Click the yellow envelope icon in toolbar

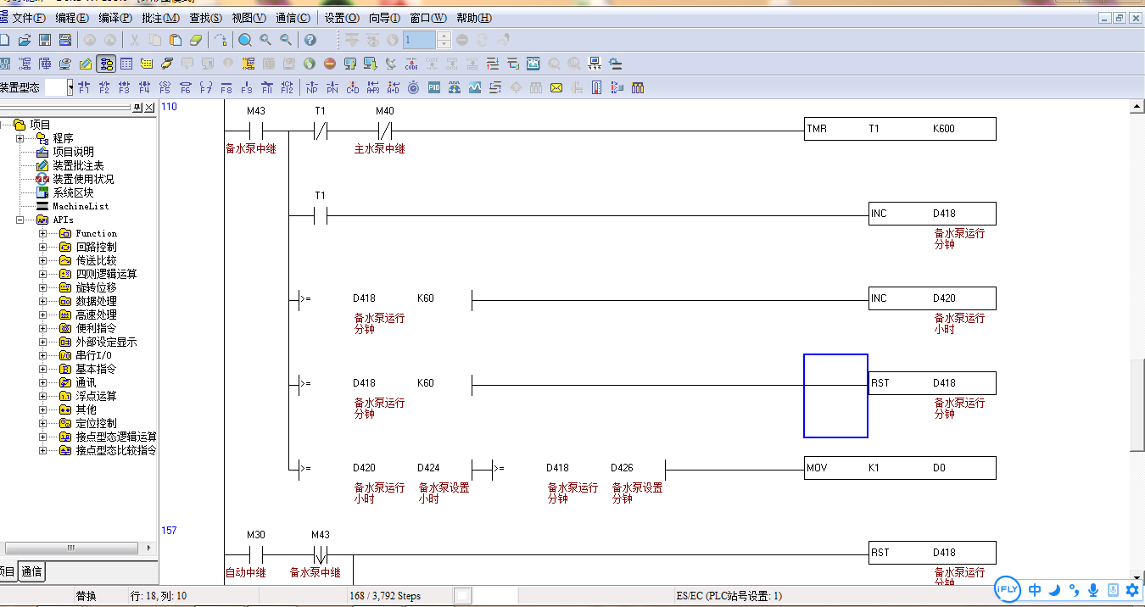(x=556, y=87)
